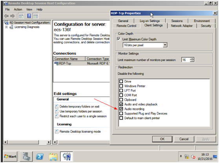Open the Help menu
The width and height of the screenshot is (219, 163).
pos(39,9)
